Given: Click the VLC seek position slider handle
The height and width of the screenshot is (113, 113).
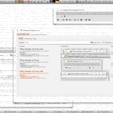Looking at the screenshot, I should (65, 16).
